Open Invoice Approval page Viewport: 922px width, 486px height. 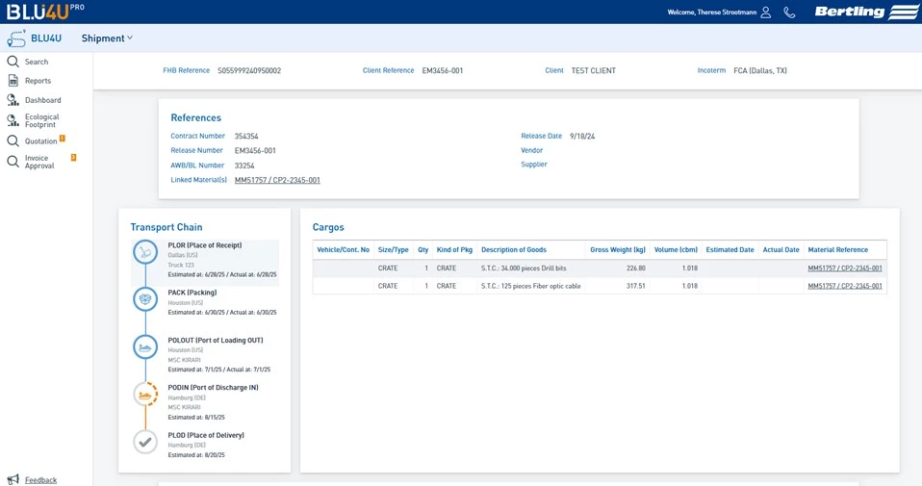[39, 162]
